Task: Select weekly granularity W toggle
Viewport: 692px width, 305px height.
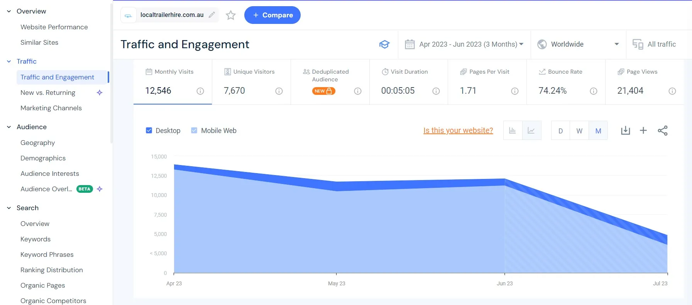Action: click(579, 131)
